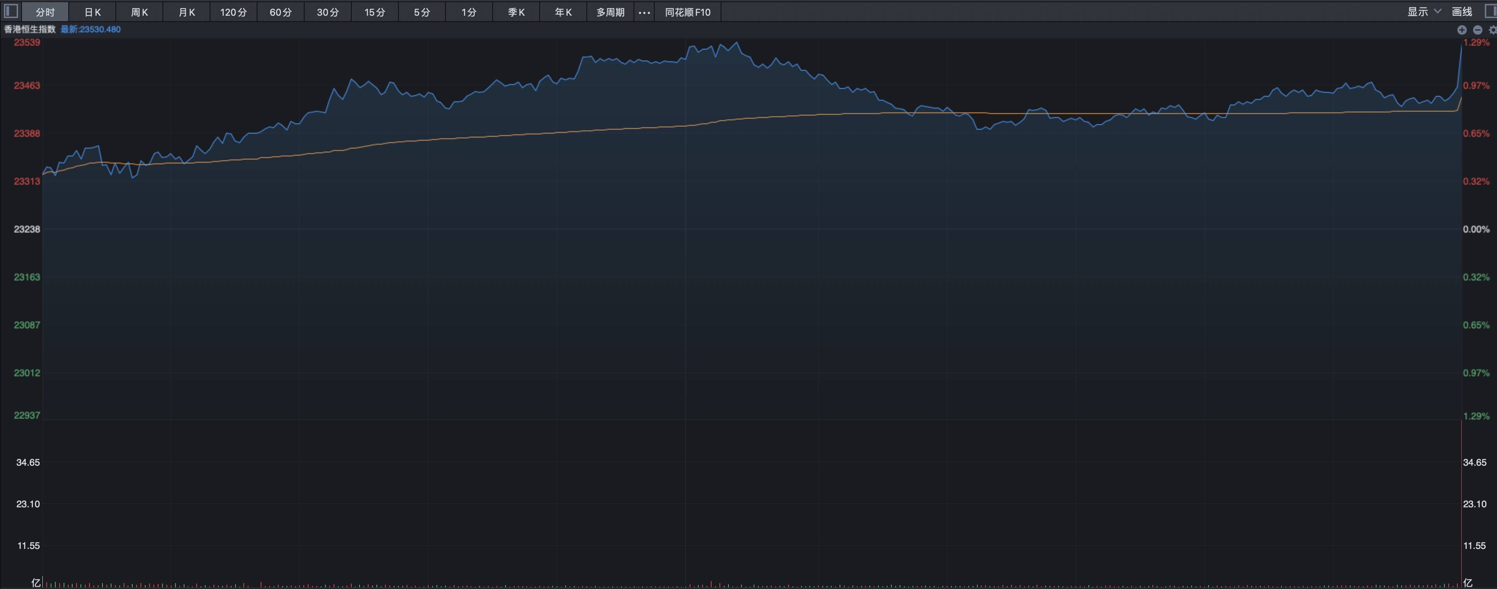Image resolution: width=1497 pixels, height=589 pixels.
Task: Switch to 季K quarterly chart
Action: pos(516,12)
